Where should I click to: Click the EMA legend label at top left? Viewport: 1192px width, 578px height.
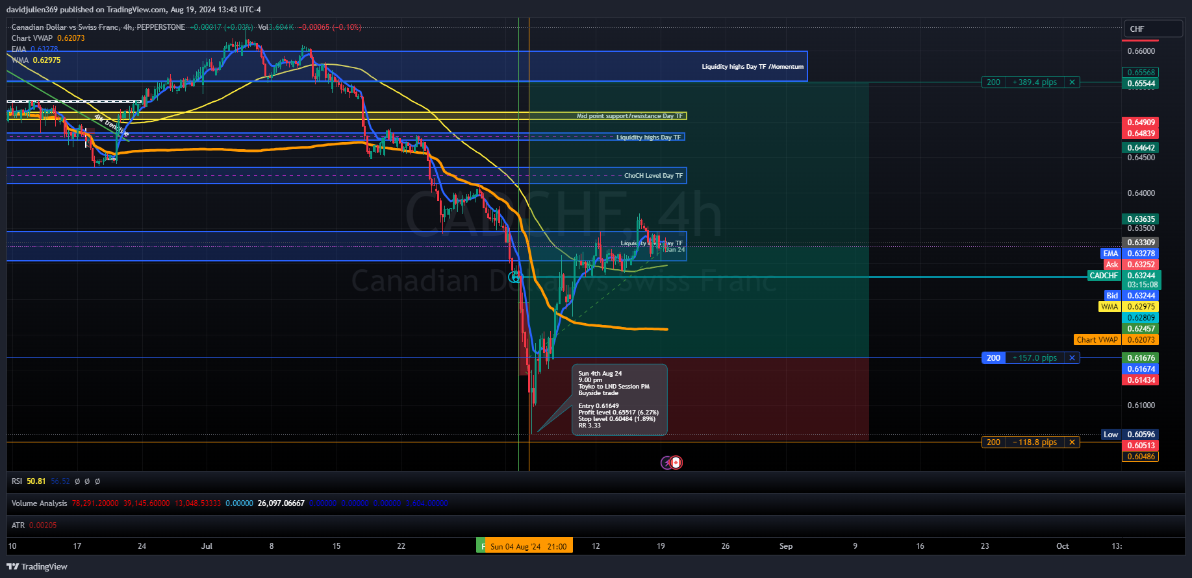pos(19,49)
